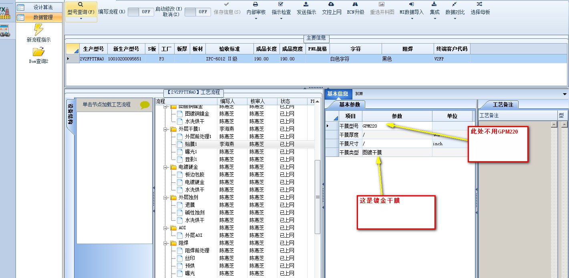Click the 李海燕 cell in 贴膜1 row
Image resolution: width=569 pixels, height=278 pixels.
(x=232, y=144)
